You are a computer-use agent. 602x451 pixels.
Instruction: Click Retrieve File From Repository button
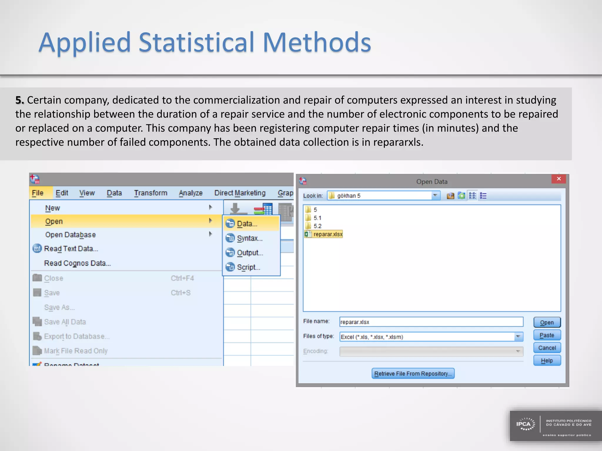(x=413, y=373)
